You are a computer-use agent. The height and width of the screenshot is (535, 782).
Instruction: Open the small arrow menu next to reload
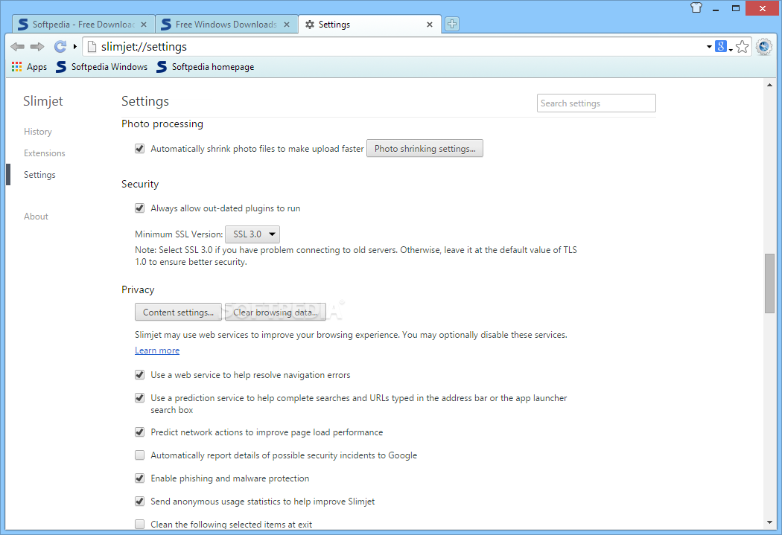pos(74,47)
